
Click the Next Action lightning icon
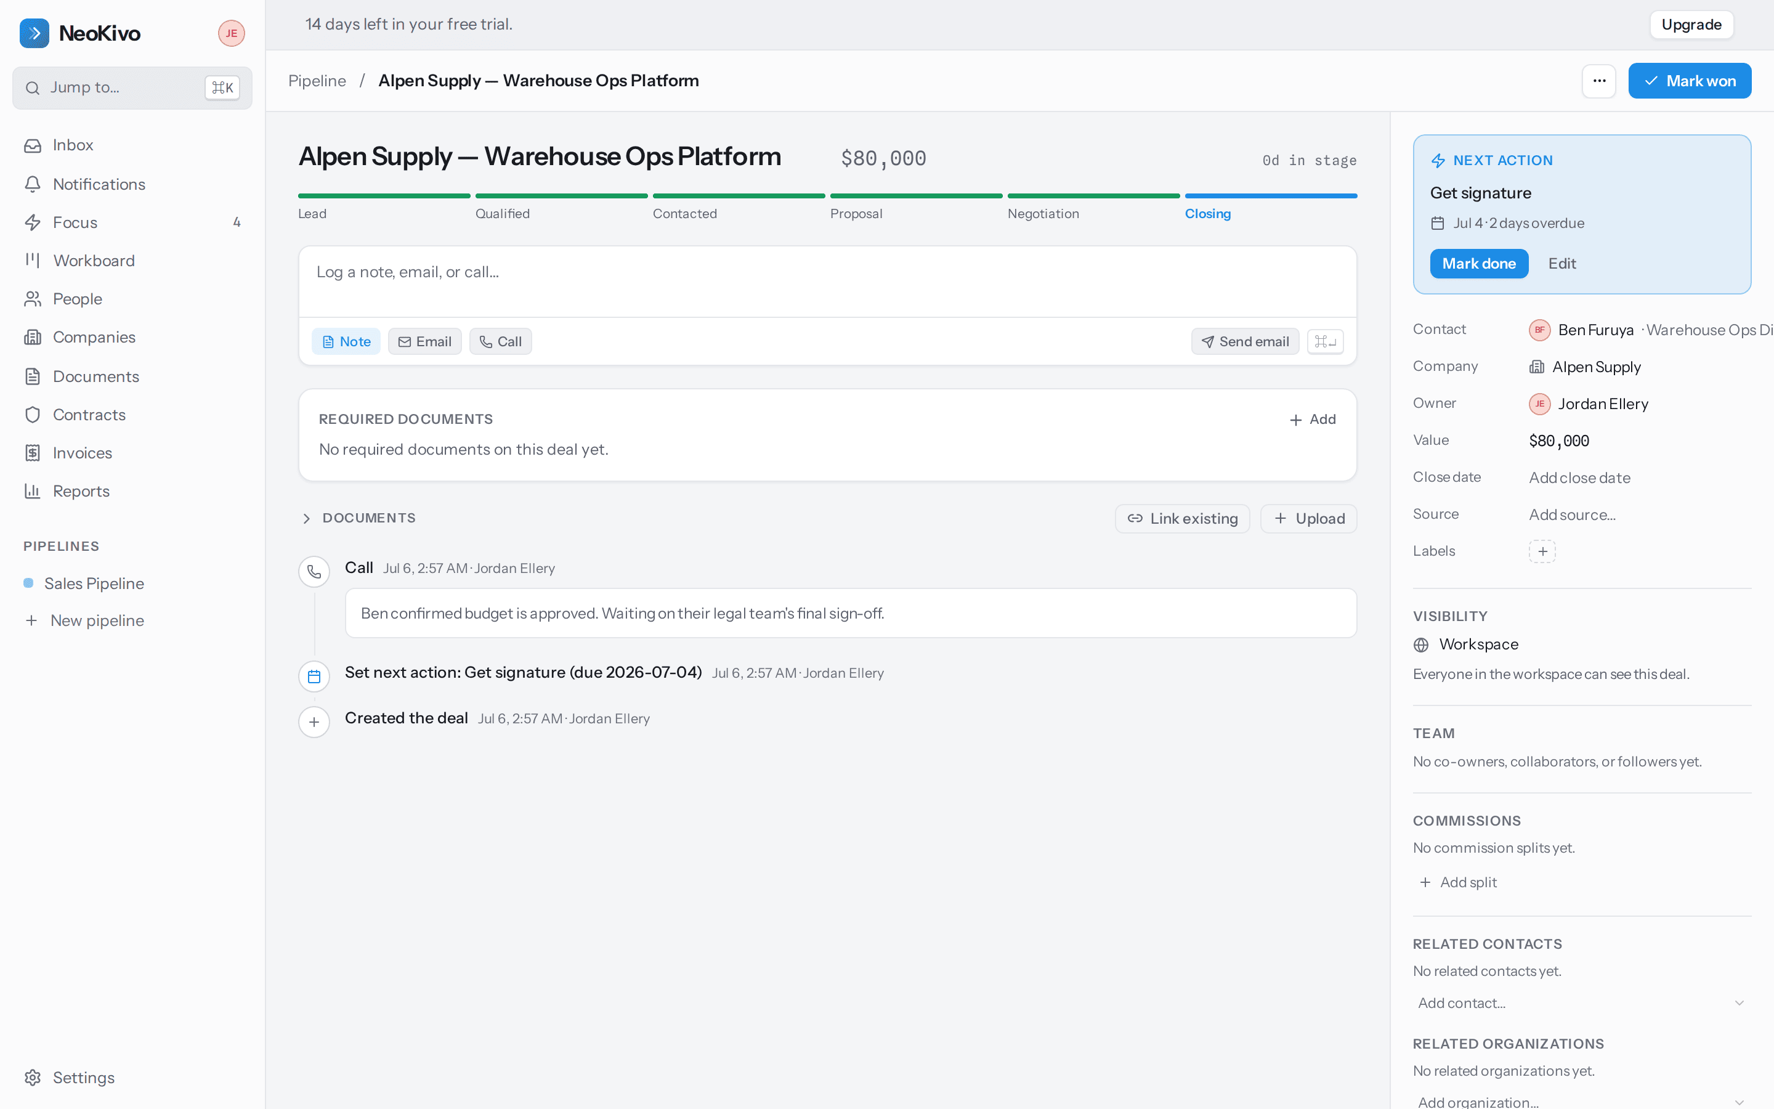pos(1438,161)
